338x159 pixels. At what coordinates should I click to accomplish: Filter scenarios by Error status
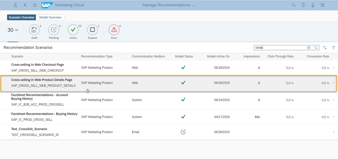click(x=114, y=30)
